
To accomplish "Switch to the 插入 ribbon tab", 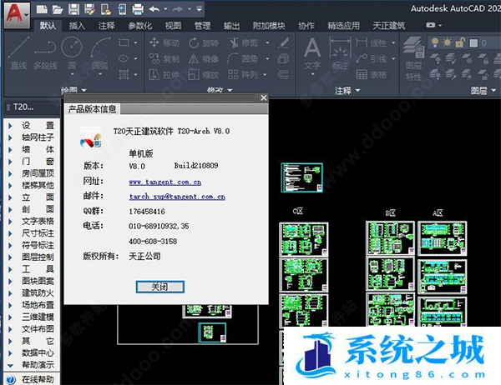I will click(x=77, y=26).
